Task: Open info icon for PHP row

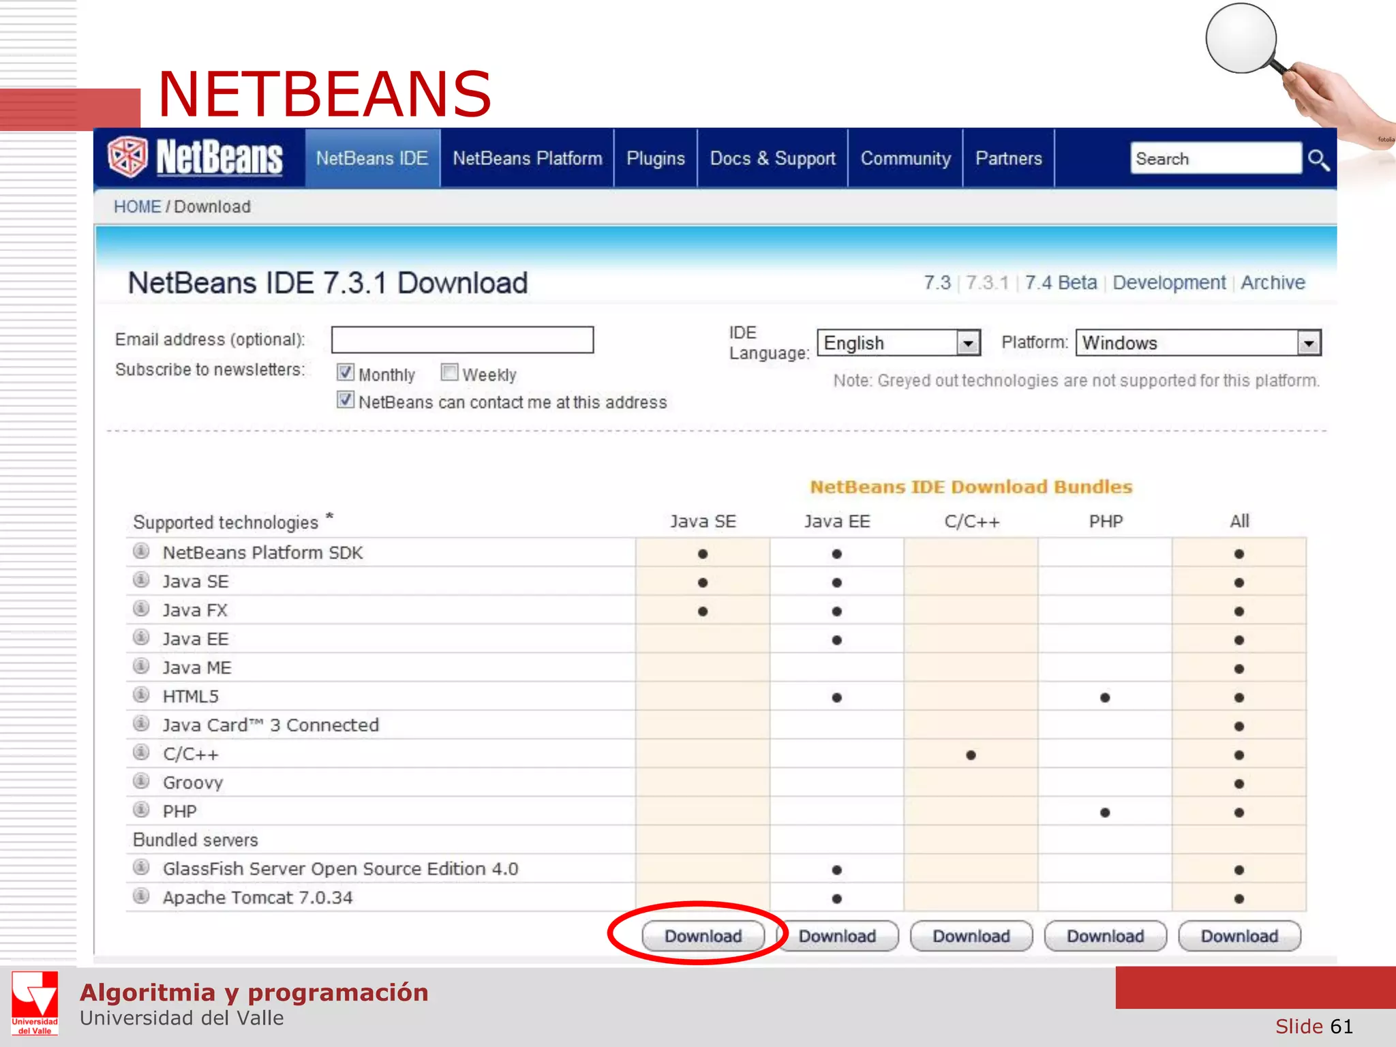Action: click(x=141, y=810)
